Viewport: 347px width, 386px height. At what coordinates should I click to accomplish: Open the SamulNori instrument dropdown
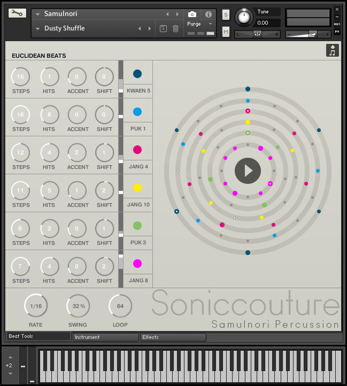pyautogui.click(x=37, y=14)
